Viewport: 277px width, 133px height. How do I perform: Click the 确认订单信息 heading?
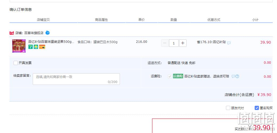point(21,10)
